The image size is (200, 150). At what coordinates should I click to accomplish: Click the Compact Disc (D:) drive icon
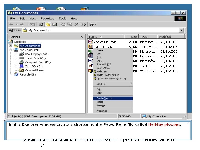click(22, 62)
